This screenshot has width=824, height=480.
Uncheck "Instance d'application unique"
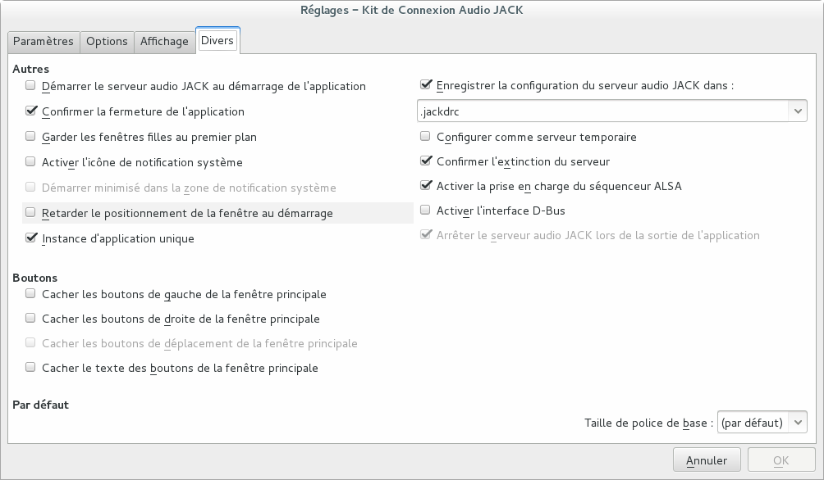31,238
